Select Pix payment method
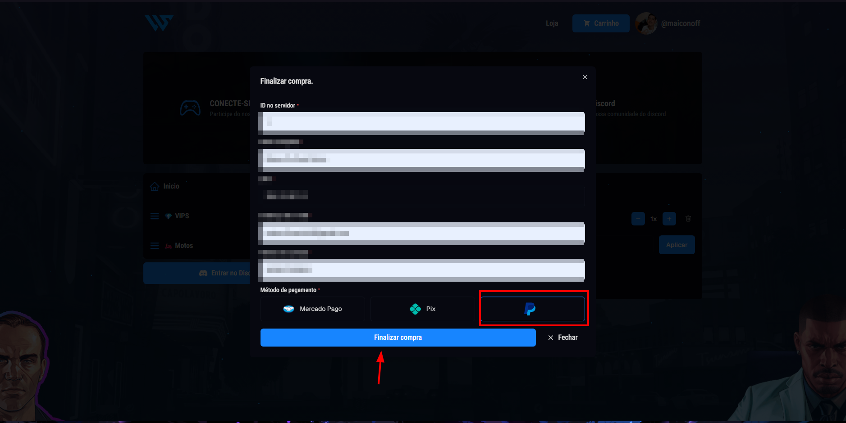Image resolution: width=846 pixels, height=423 pixels. click(x=422, y=309)
